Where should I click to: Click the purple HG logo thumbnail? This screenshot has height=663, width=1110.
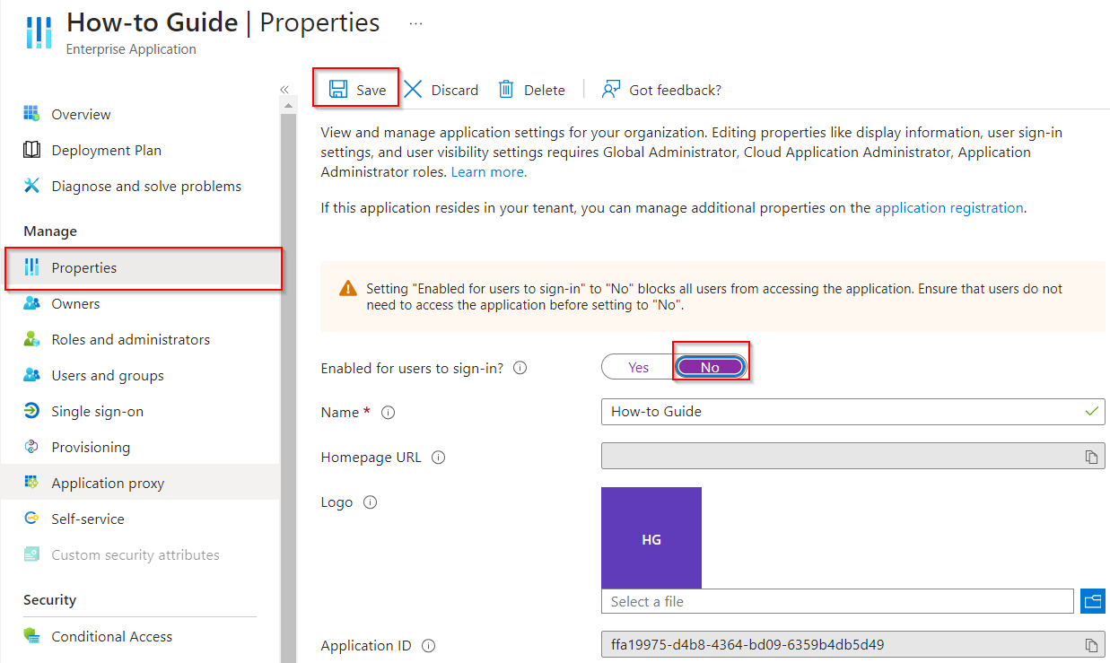651,538
